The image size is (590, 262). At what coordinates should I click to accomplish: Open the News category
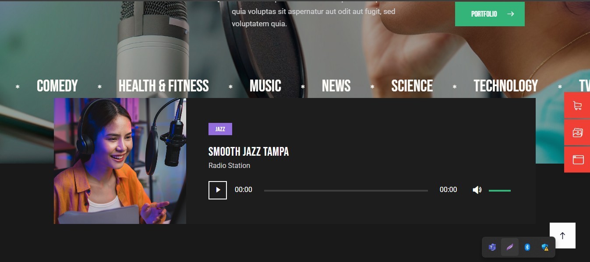click(336, 86)
